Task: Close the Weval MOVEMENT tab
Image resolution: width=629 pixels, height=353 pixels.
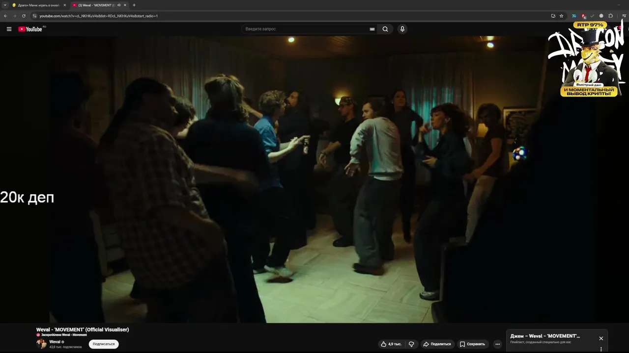Action: tap(125, 5)
